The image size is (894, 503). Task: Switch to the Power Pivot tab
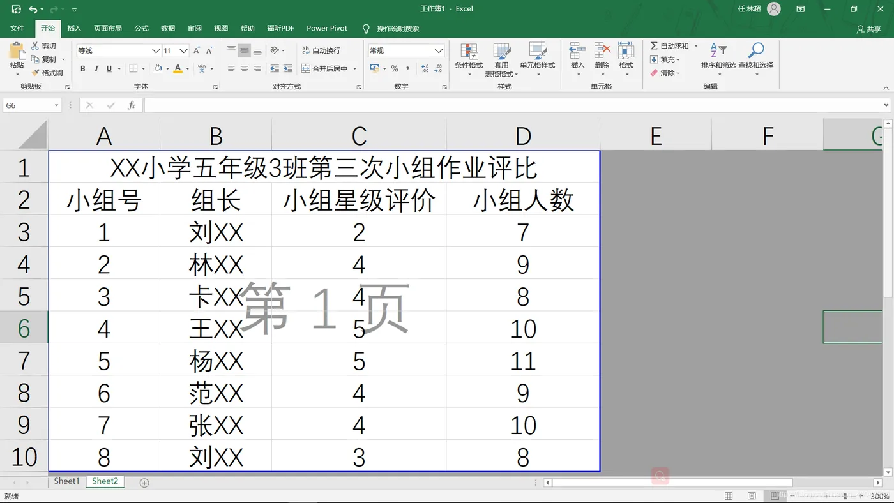click(327, 28)
